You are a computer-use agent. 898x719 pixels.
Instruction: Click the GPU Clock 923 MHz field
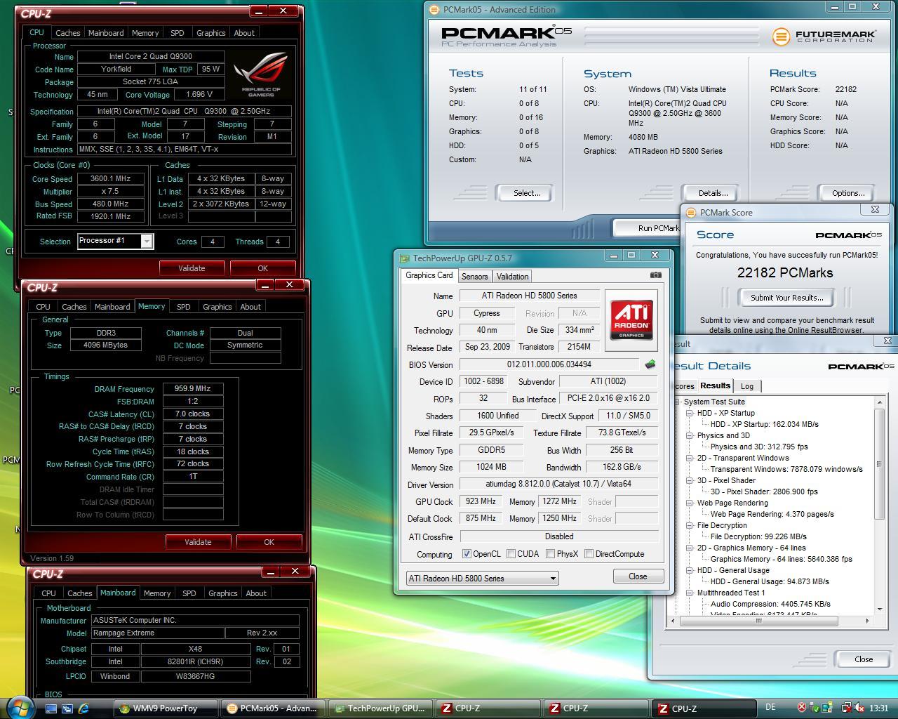coord(481,501)
